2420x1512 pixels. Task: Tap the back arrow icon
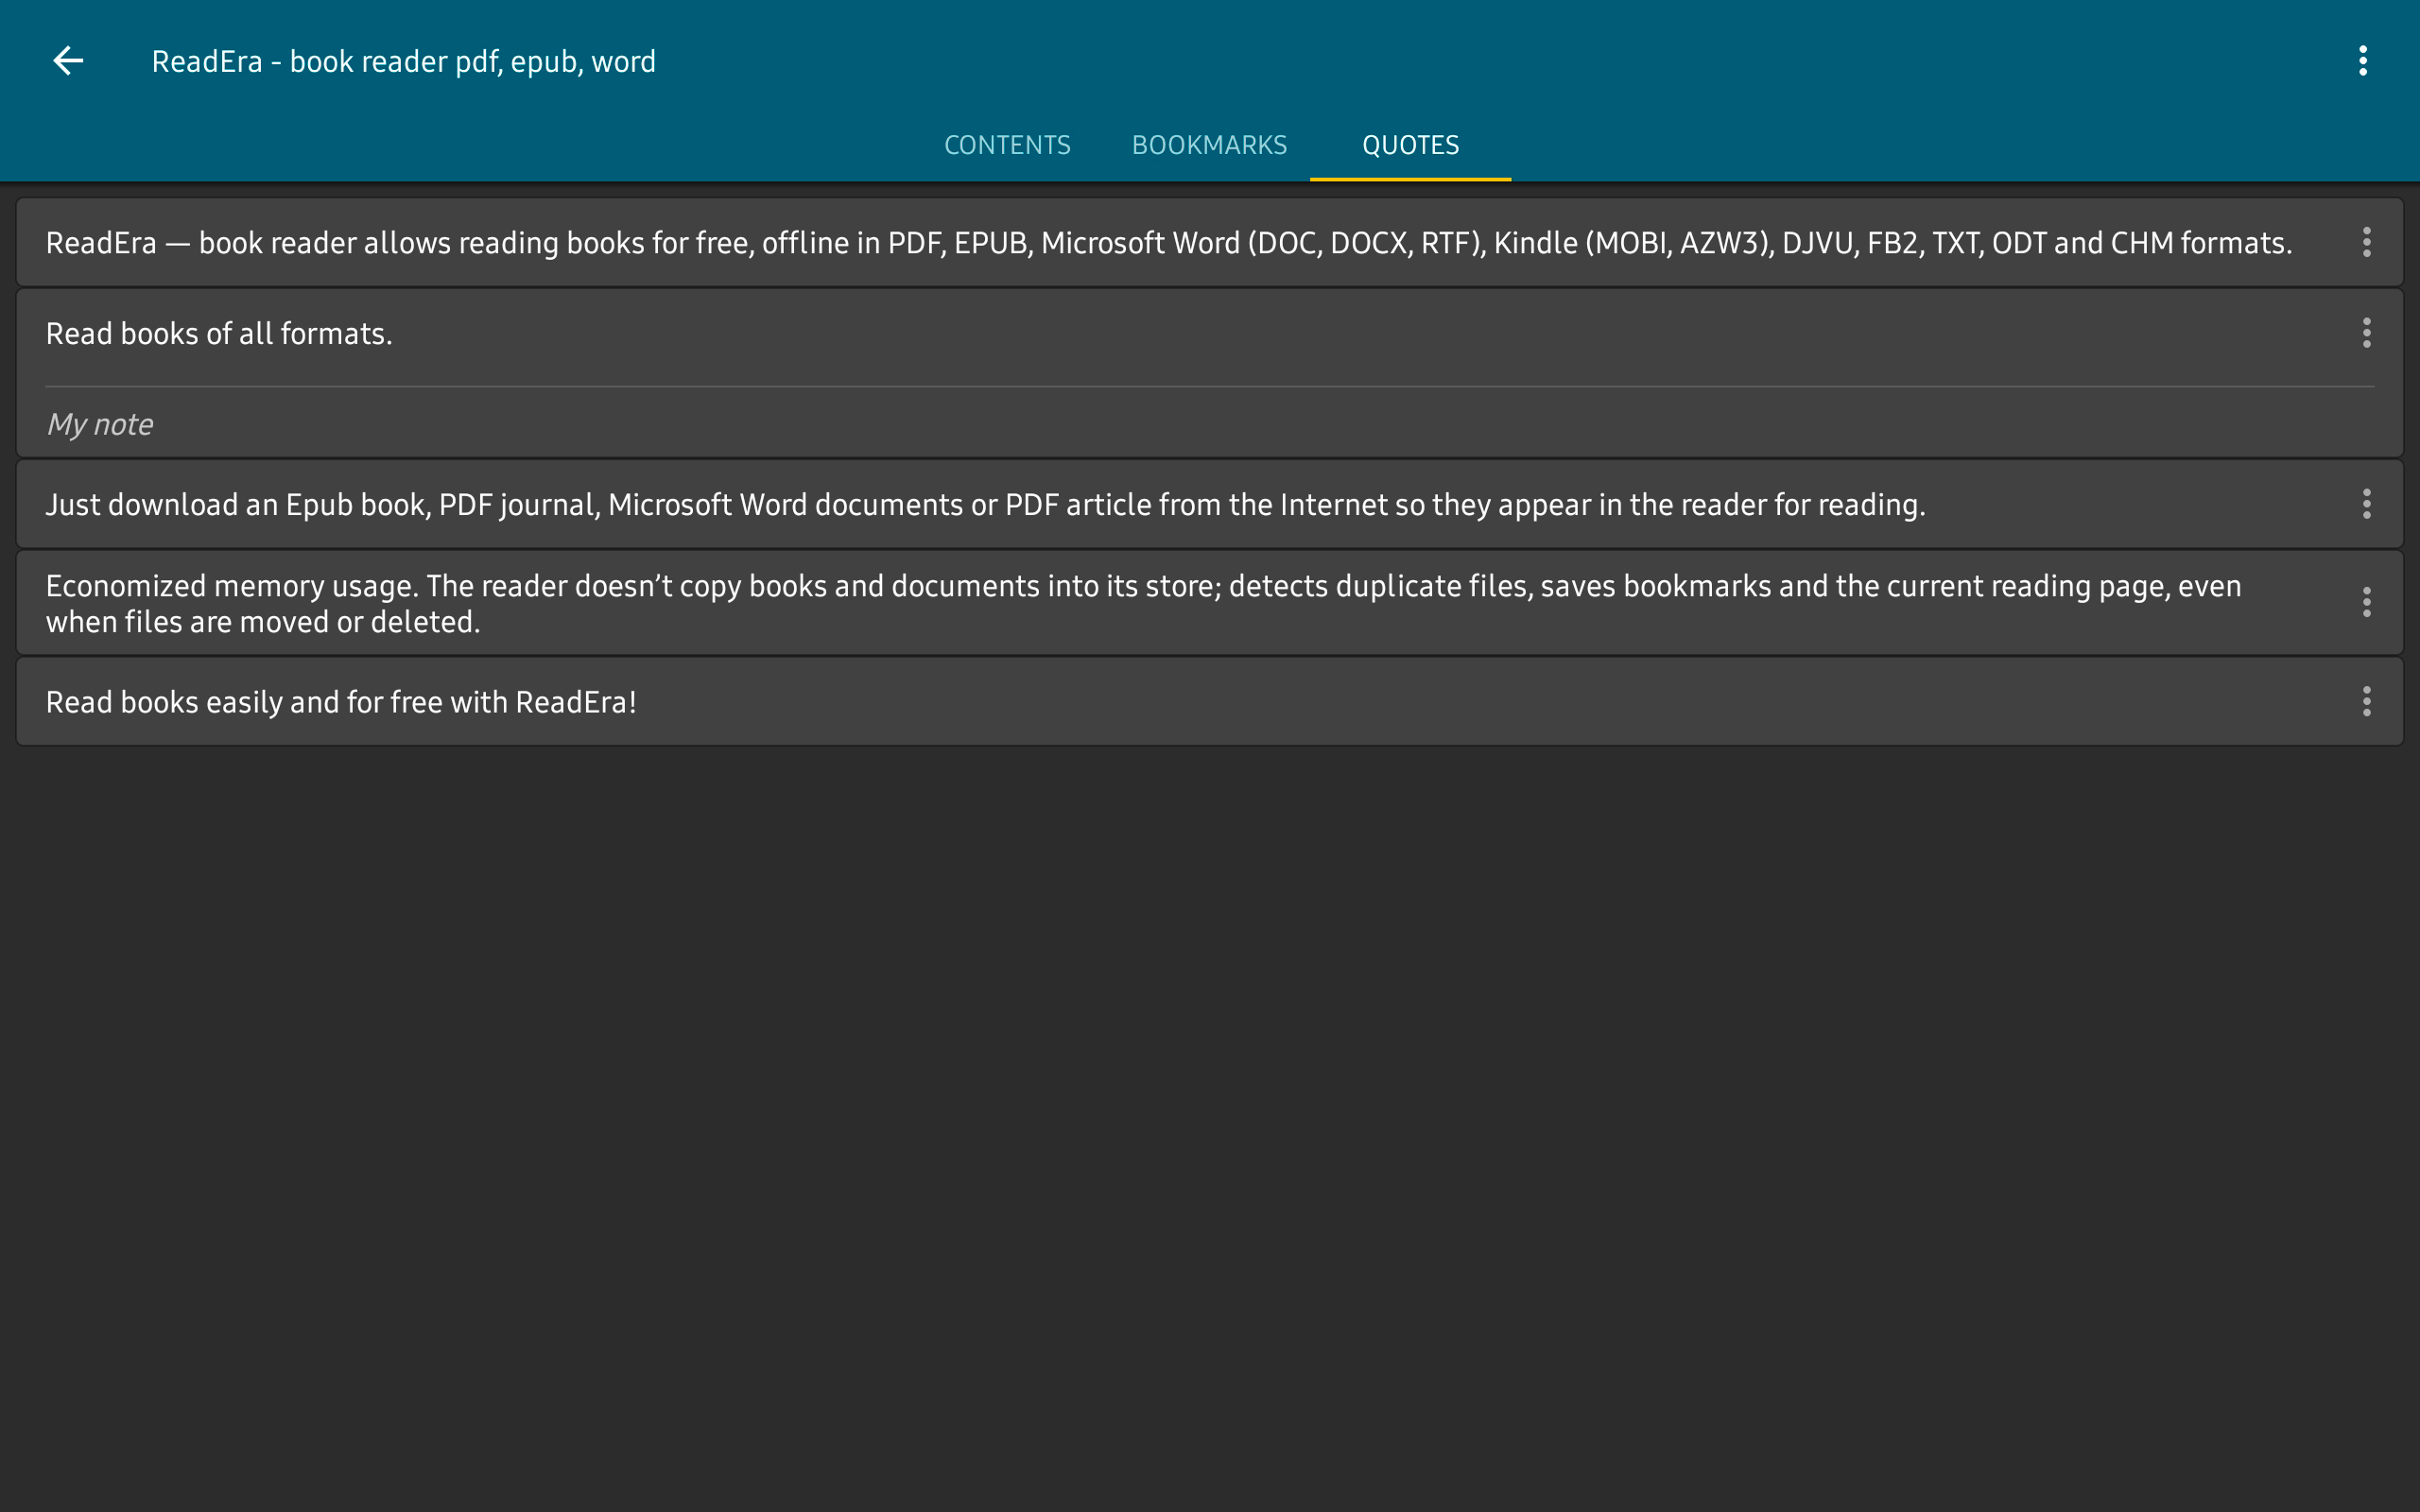click(68, 61)
